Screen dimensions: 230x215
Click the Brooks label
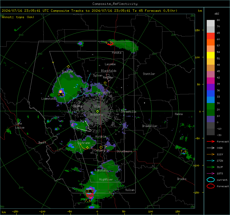pos(182,179)
